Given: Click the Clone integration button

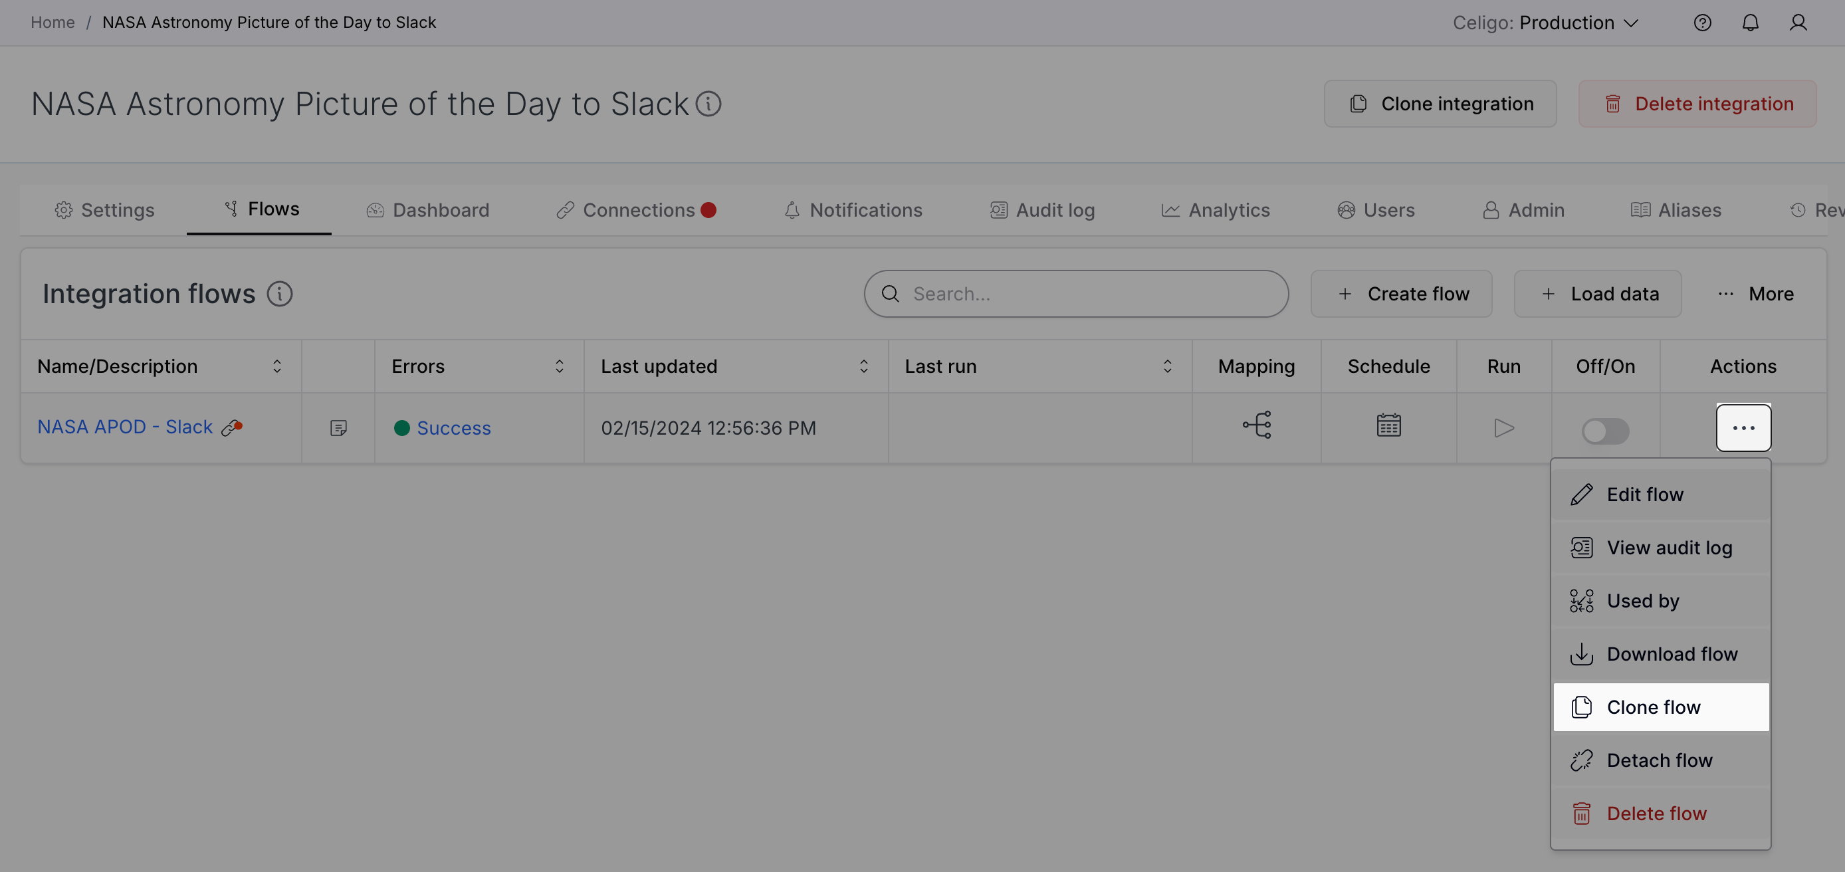Looking at the screenshot, I should pos(1440,104).
